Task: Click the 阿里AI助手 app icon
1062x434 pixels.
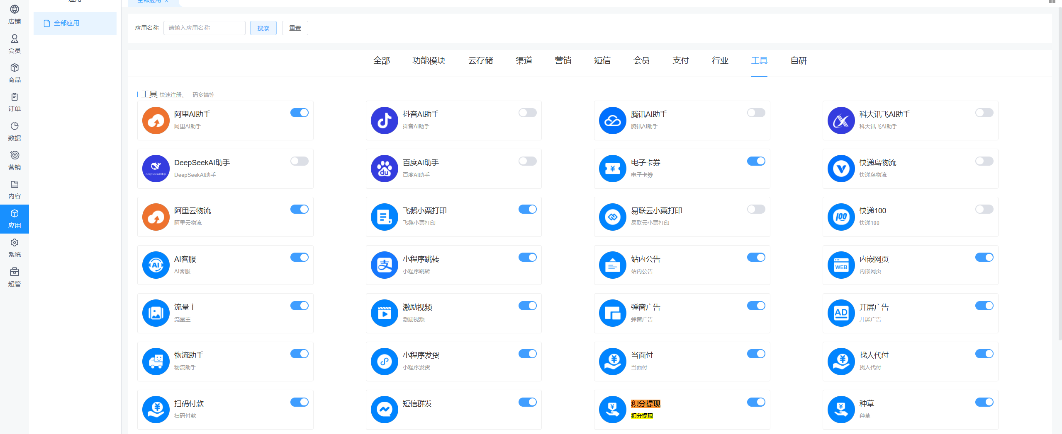Action: [156, 121]
